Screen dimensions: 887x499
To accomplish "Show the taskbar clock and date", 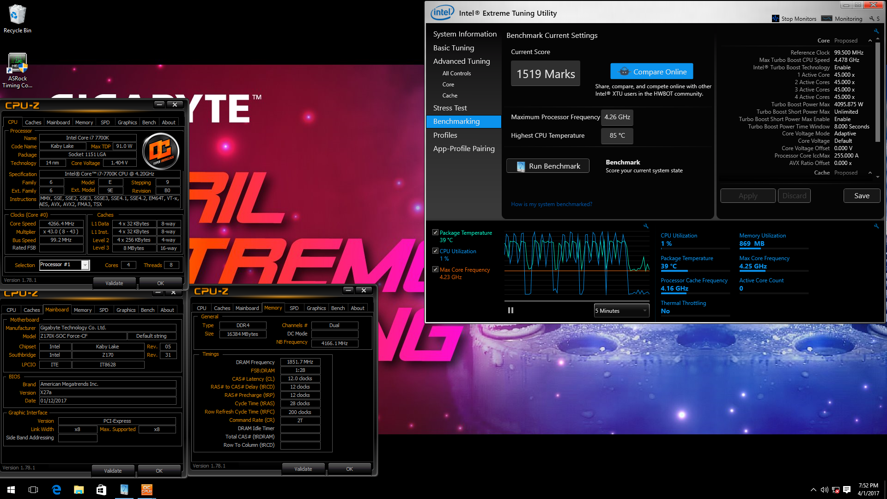I will [868, 490].
